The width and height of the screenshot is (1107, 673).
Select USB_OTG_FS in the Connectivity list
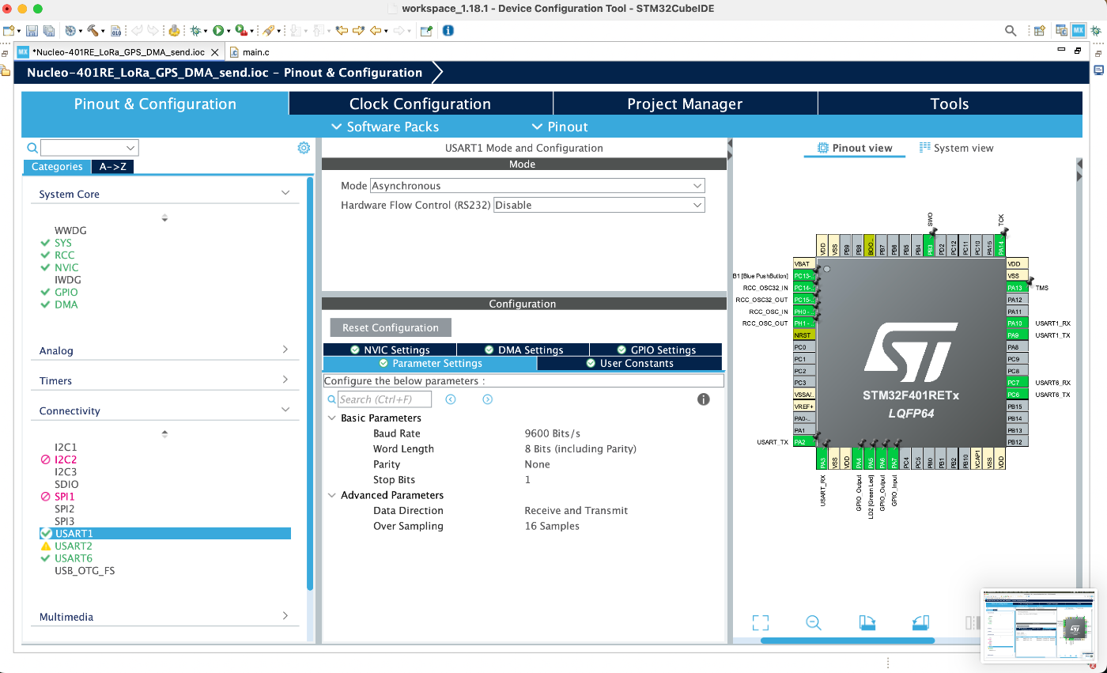point(85,570)
